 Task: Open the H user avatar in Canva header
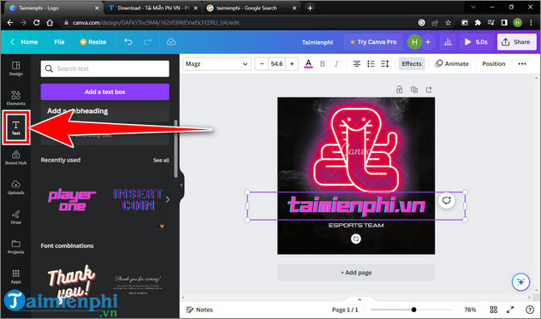[x=414, y=42]
